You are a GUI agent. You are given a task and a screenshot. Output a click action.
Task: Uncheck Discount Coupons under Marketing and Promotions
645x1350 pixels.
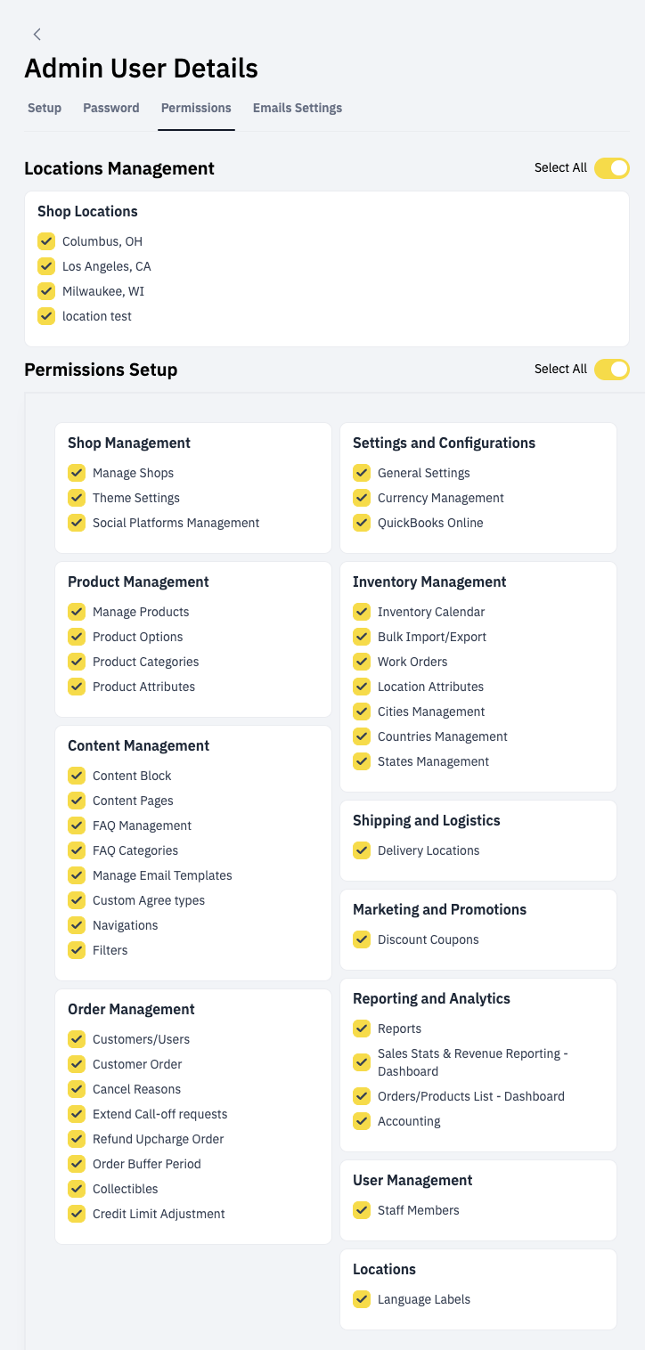(362, 939)
